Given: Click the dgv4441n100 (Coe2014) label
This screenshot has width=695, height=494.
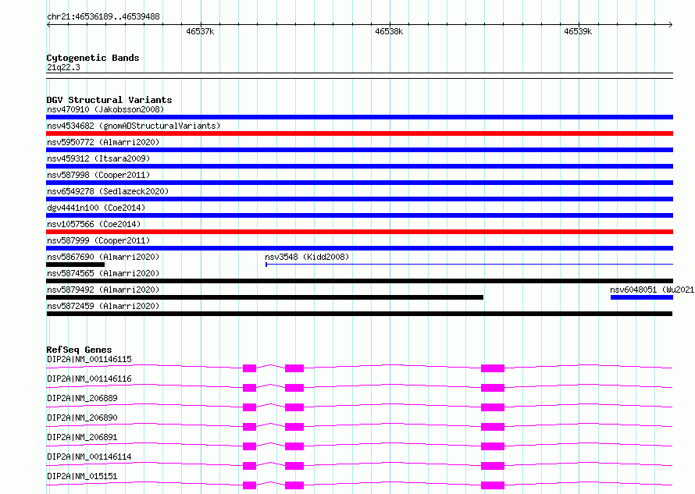Looking at the screenshot, I should tap(96, 208).
